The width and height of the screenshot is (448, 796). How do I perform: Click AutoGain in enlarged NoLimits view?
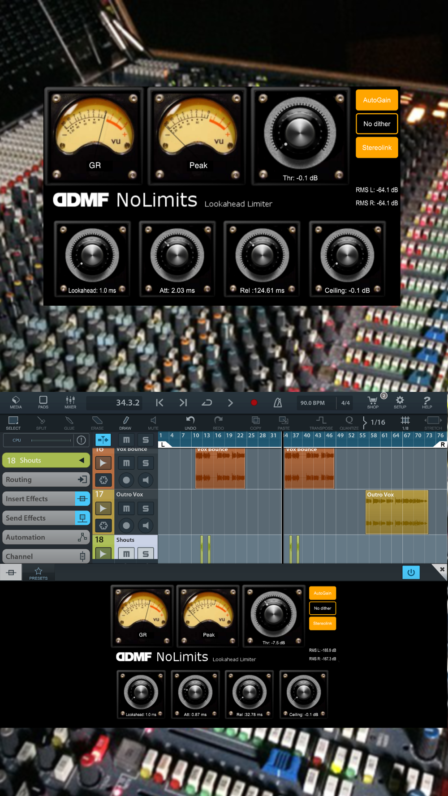tap(377, 100)
